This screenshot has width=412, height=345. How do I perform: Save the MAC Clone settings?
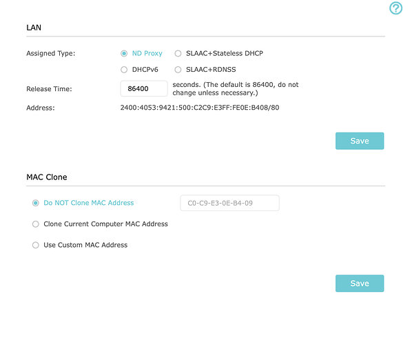tap(360, 284)
